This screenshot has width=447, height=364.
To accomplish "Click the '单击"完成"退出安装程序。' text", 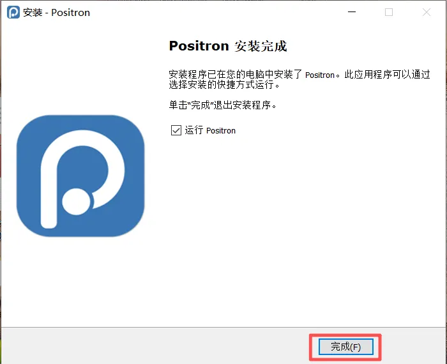I will (223, 105).
